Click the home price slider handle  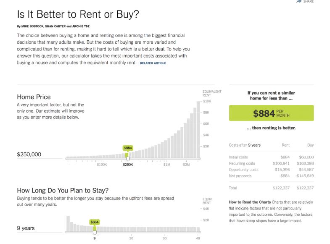click(x=128, y=158)
